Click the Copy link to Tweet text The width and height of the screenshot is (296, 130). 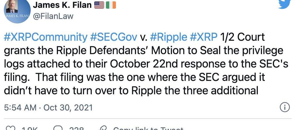pos(148,129)
